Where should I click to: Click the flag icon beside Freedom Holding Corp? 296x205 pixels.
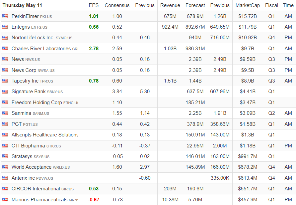point(5,102)
